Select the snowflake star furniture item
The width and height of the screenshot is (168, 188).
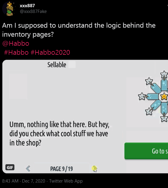153,96
